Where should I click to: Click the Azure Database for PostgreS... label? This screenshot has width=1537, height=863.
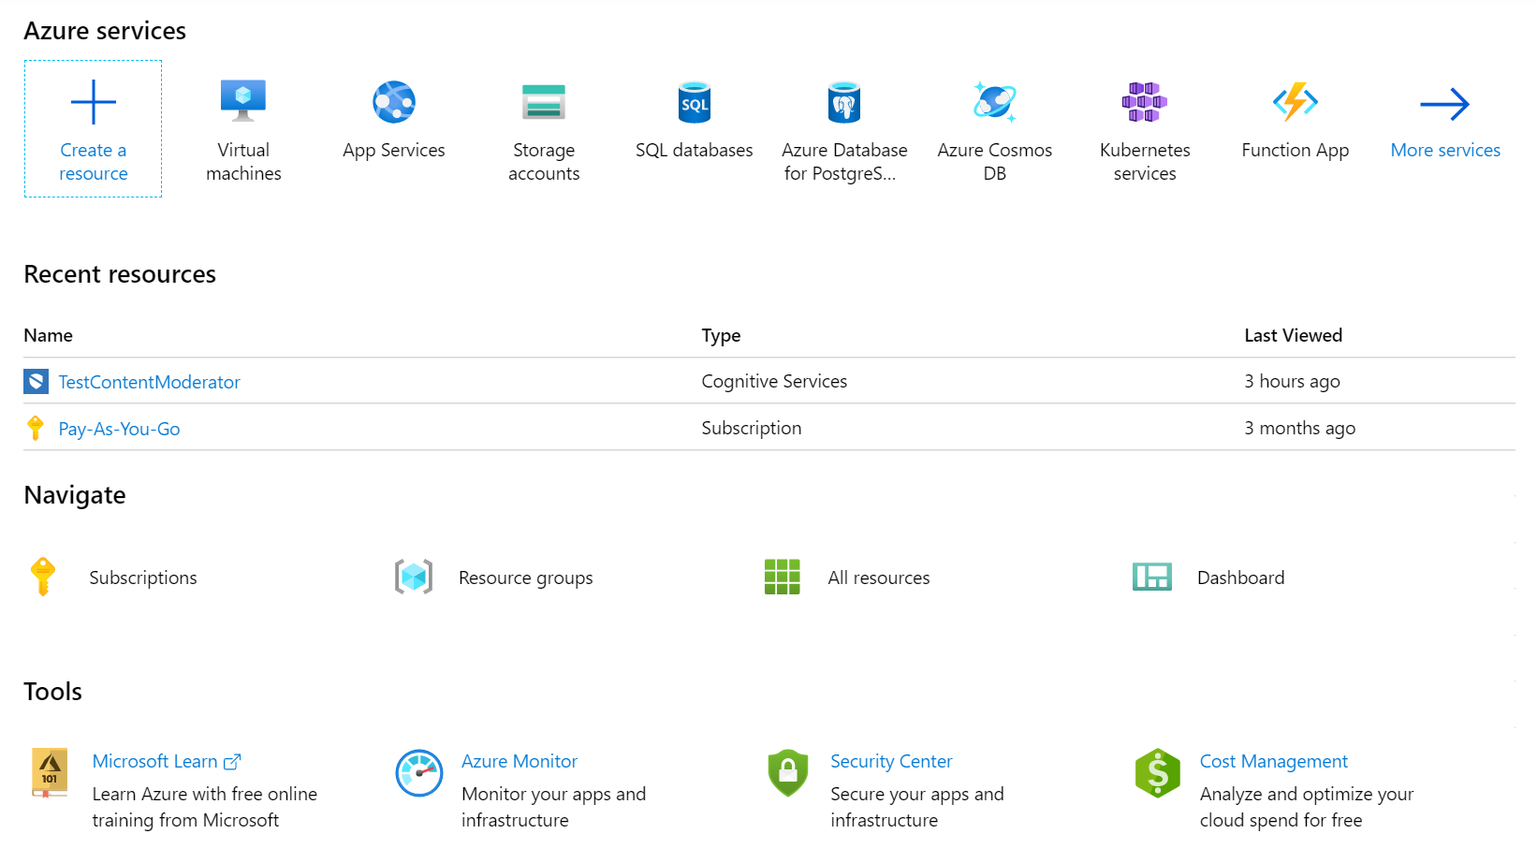click(x=844, y=162)
